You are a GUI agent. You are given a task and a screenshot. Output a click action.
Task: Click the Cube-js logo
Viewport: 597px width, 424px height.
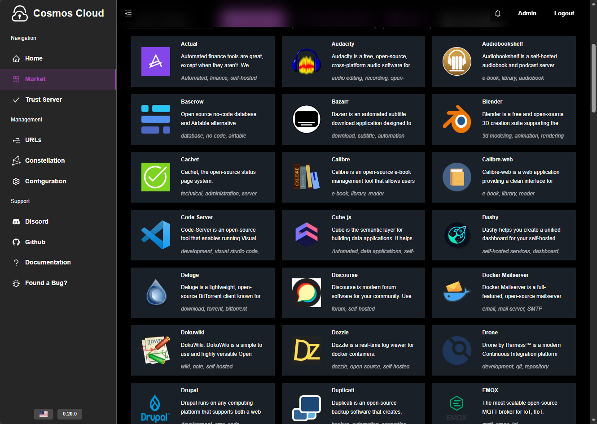click(307, 235)
